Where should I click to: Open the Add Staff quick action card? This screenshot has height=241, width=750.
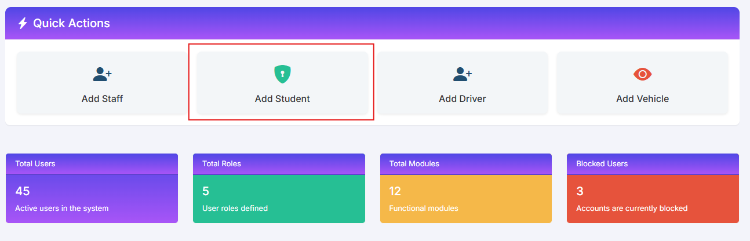pos(103,83)
